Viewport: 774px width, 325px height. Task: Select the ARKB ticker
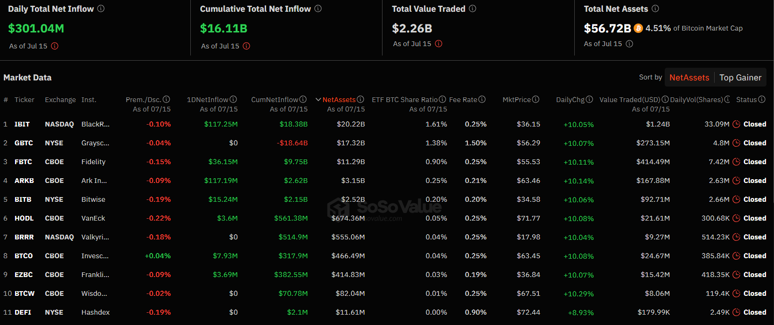(24, 181)
